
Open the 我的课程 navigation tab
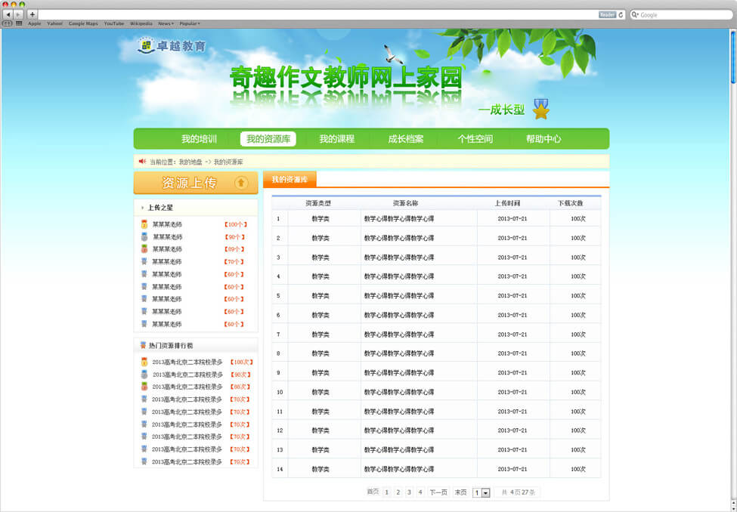pyautogui.click(x=336, y=139)
